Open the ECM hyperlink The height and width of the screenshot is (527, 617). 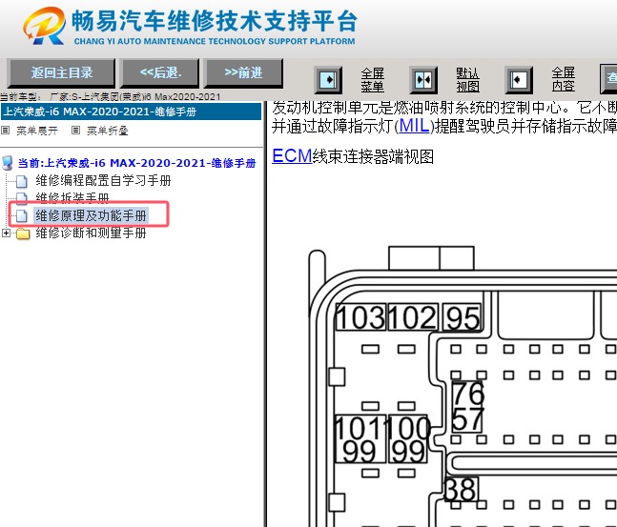click(x=292, y=156)
